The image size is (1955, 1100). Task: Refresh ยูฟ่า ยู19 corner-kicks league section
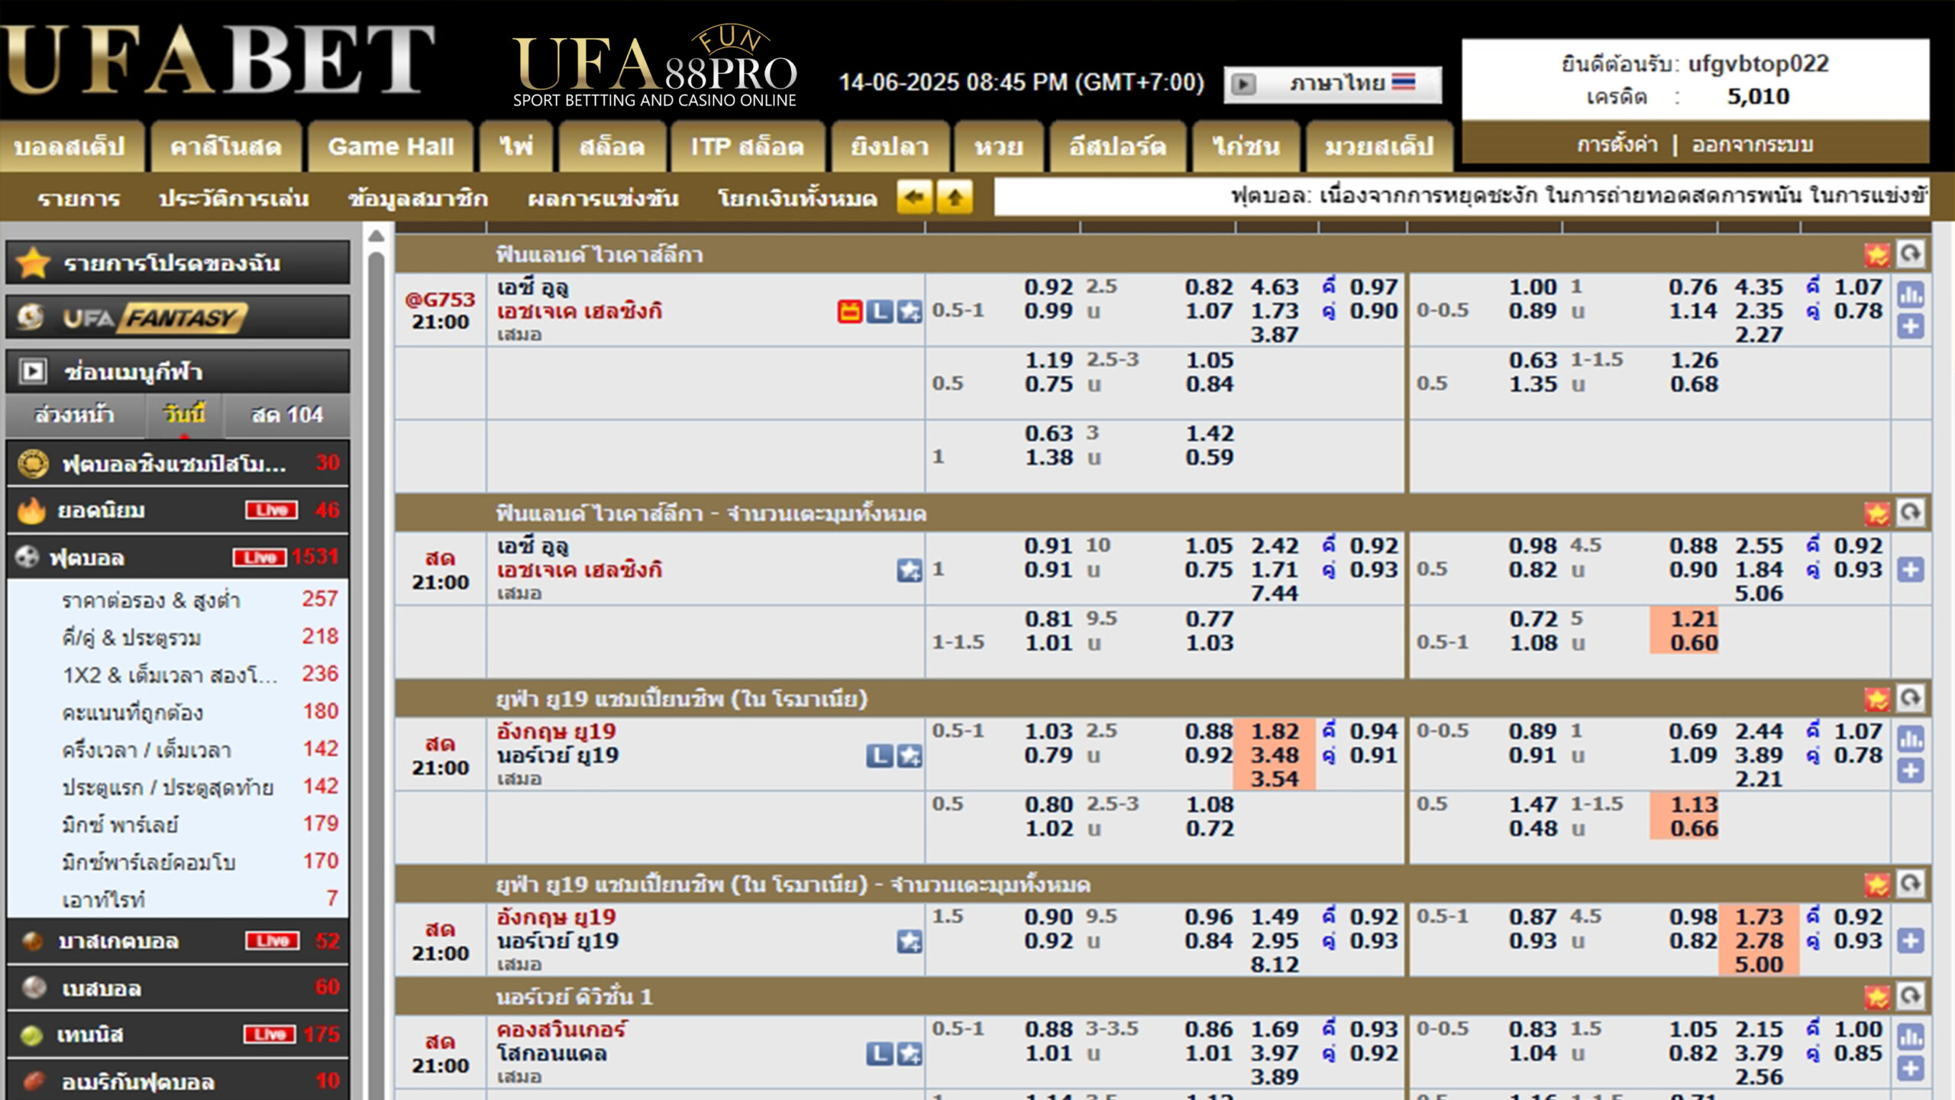1911,884
